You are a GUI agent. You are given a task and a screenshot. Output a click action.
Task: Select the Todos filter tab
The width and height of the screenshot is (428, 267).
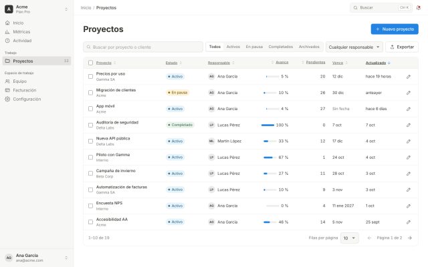pyautogui.click(x=215, y=47)
